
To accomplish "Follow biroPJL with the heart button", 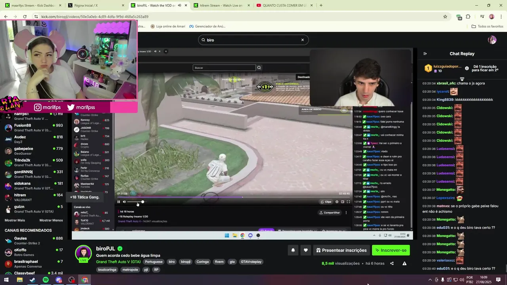I will pyautogui.click(x=306, y=250).
